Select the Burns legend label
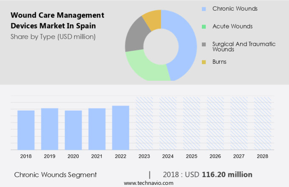 pos(219,62)
